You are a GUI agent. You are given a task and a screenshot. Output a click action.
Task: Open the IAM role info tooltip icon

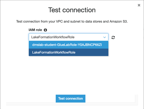pyautogui.click(x=45, y=30)
